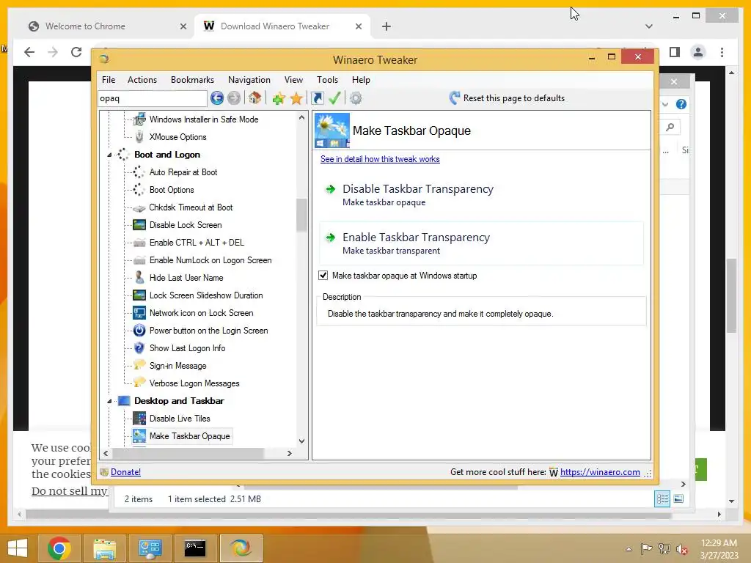Open https://winaero.com link in status bar
The image size is (751, 563).
coord(600,472)
